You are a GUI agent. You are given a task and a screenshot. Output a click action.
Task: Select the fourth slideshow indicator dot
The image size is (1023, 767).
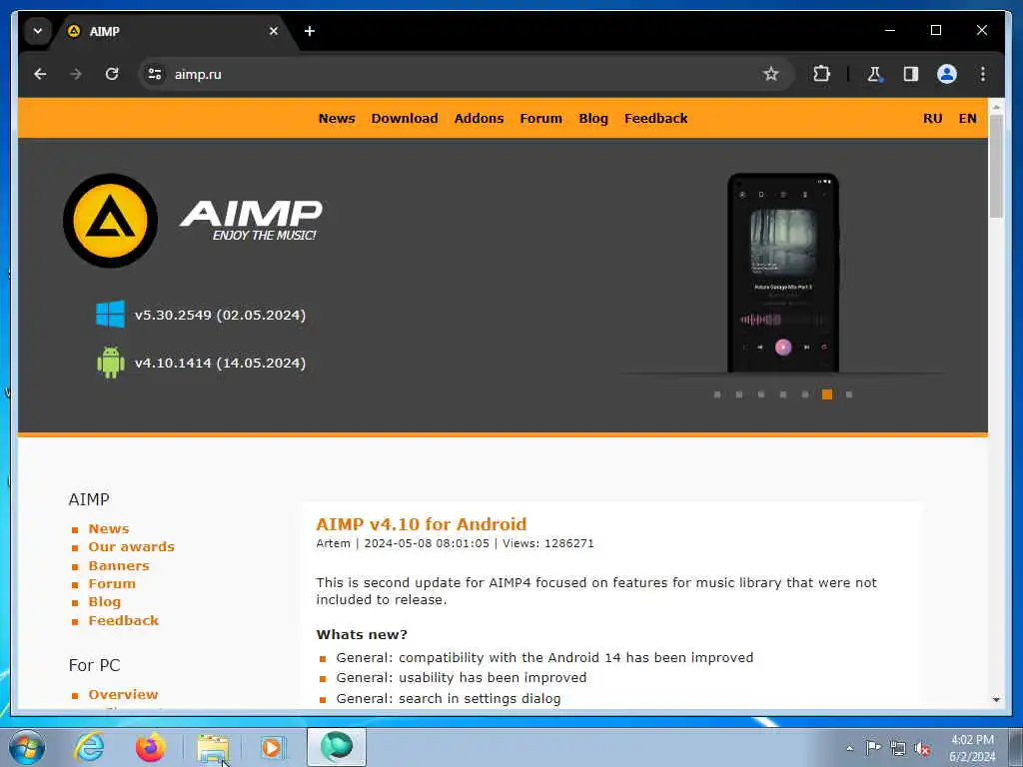783,394
